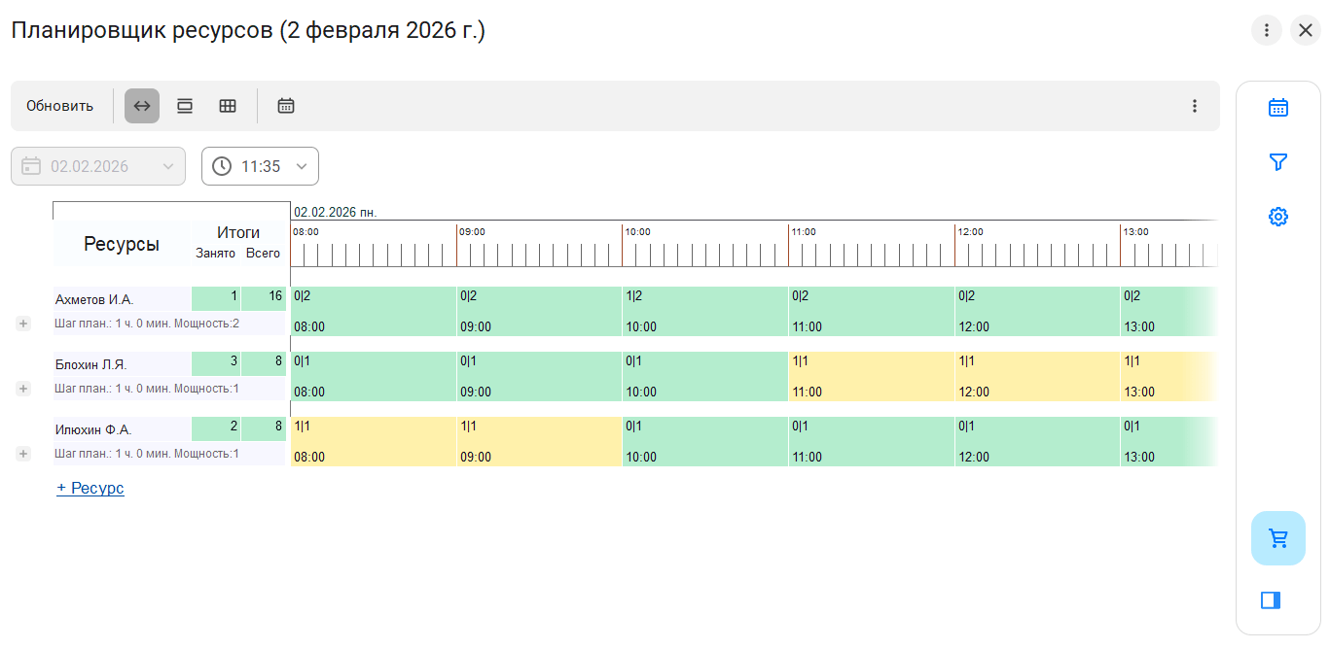Toggle the side panel layout icon
Image resolution: width=1330 pixels, height=649 pixels.
pyautogui.click(x=1271, y=600)
